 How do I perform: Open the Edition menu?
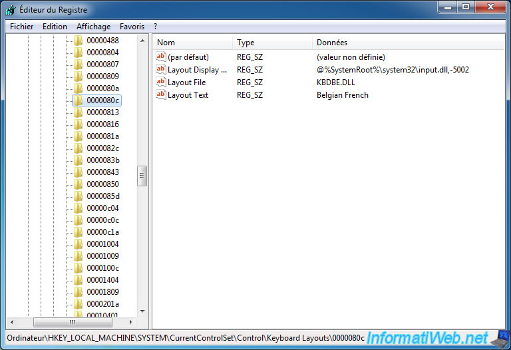[x=55, y=27]
